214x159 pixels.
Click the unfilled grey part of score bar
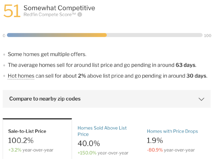tap(154, 35)
